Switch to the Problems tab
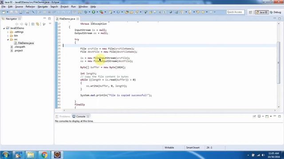Viewport: 284px width, 159px height. point(63,117)
